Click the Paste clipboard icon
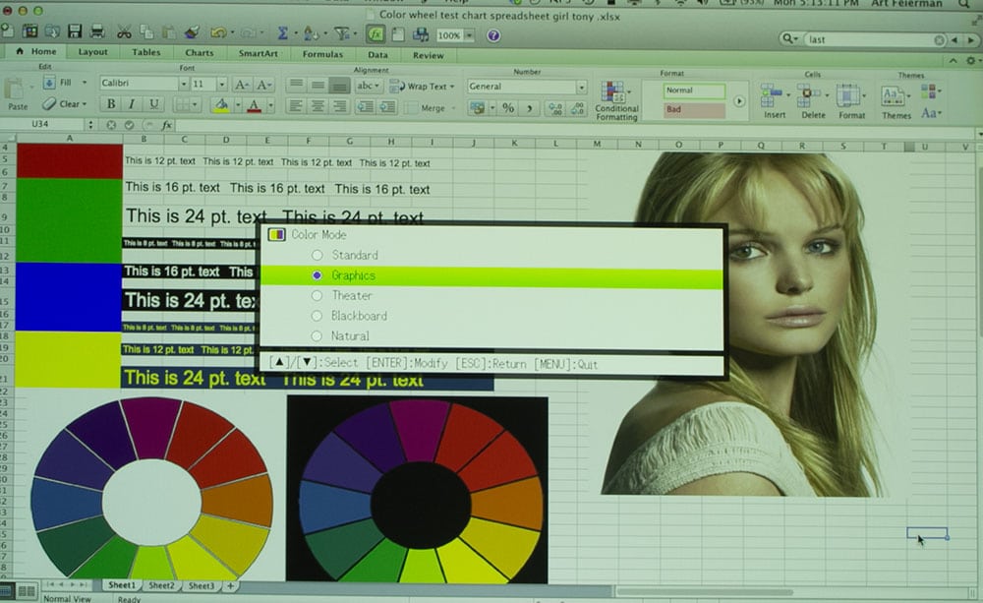 15,90
